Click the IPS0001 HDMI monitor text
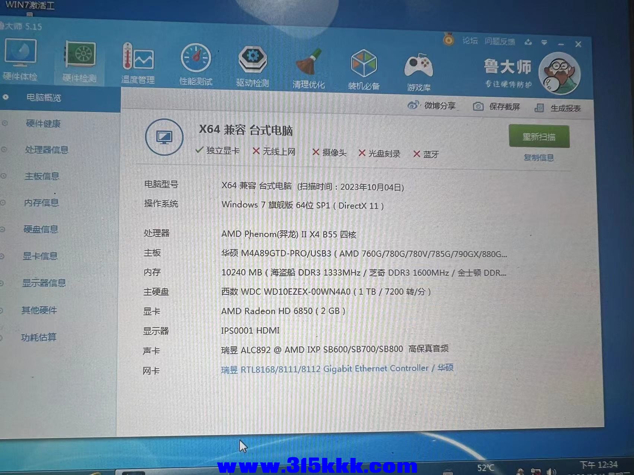This screenshot has height=475, width=634. coord(250,331)
